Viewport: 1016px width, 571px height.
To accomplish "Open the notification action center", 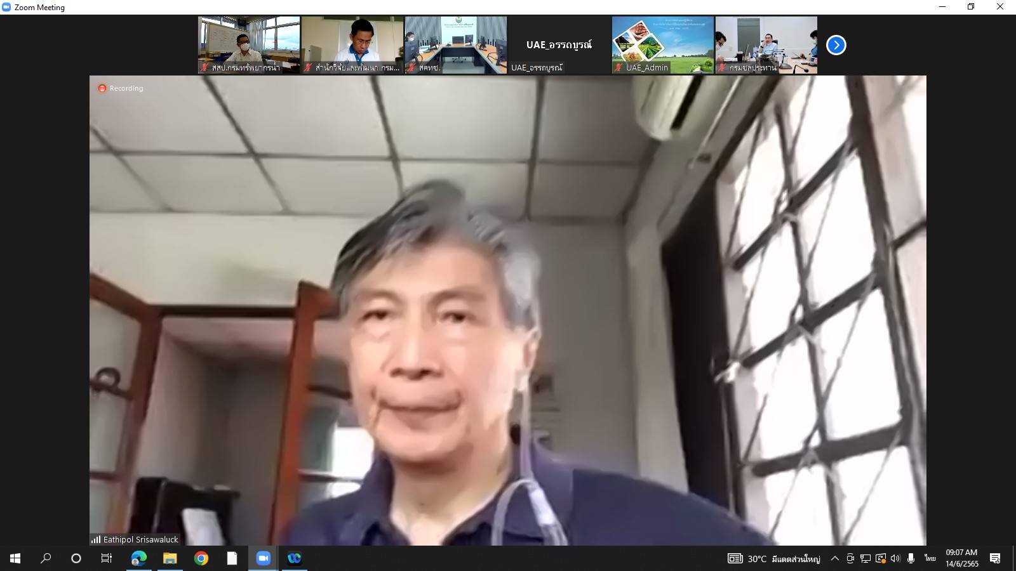I will coord(995,558).
